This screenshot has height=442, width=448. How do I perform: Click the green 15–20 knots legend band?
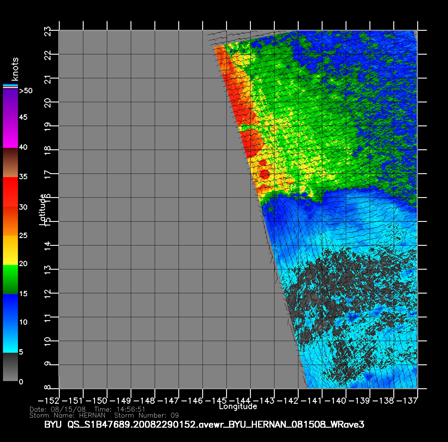pos(10,280)
